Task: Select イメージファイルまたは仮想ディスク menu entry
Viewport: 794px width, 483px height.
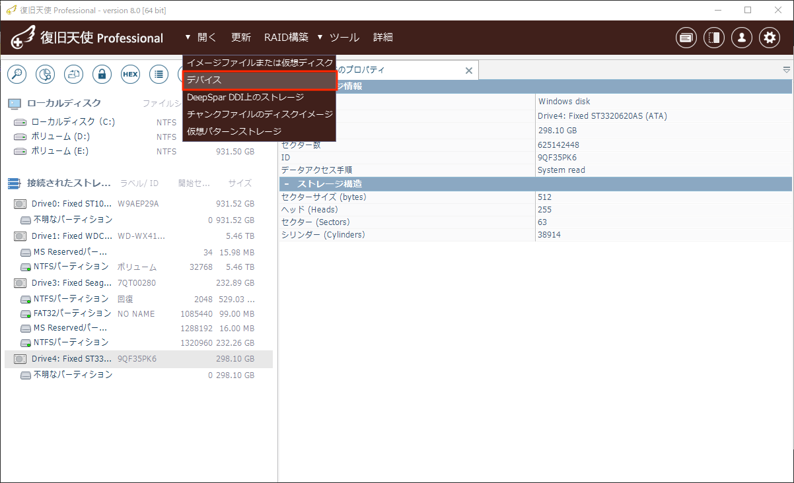Action: tap(260, 63)
